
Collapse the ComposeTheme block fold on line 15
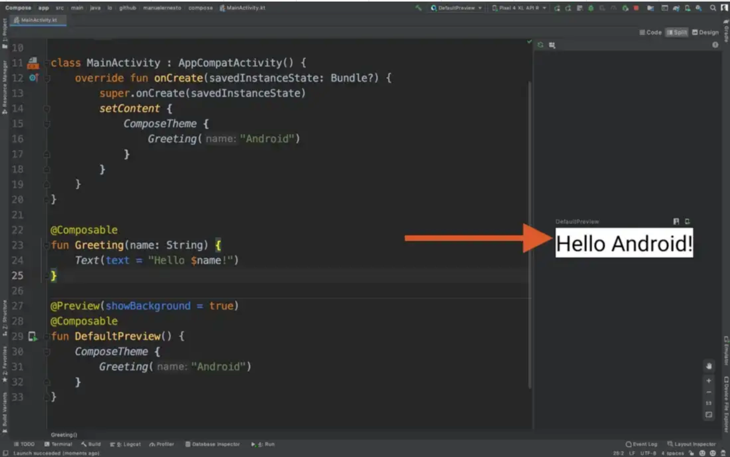(x=47, y=124)
